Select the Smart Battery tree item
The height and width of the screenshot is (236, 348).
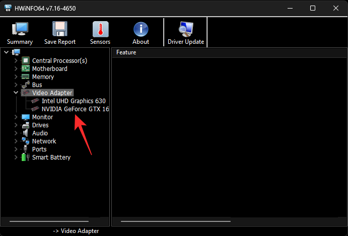tap(51, 158)
